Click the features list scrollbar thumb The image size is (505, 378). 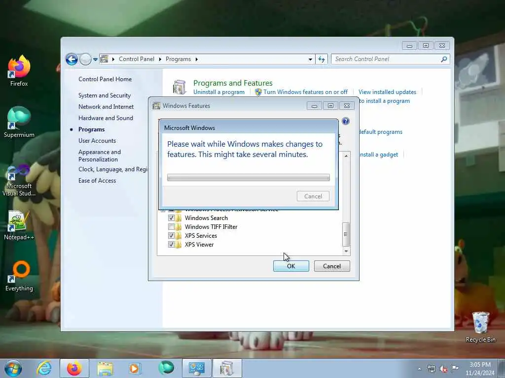(346, 234)
